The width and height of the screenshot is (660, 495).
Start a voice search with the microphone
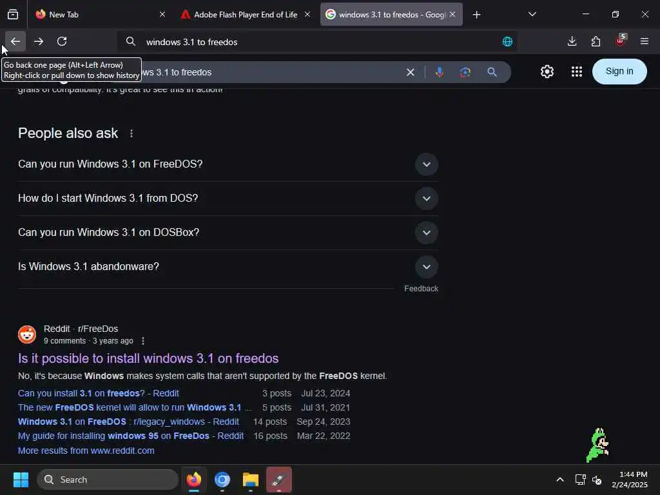point(440,72)
